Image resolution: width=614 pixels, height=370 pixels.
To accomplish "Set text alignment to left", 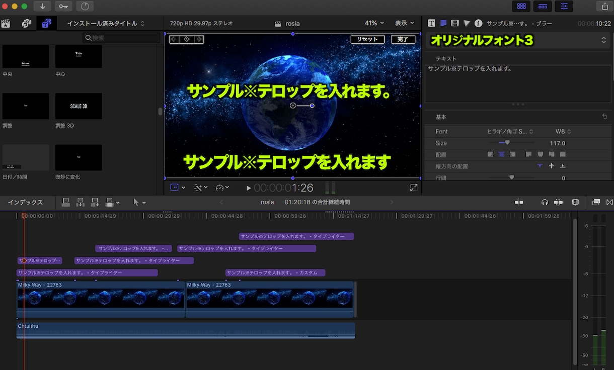I will [491, 154].
